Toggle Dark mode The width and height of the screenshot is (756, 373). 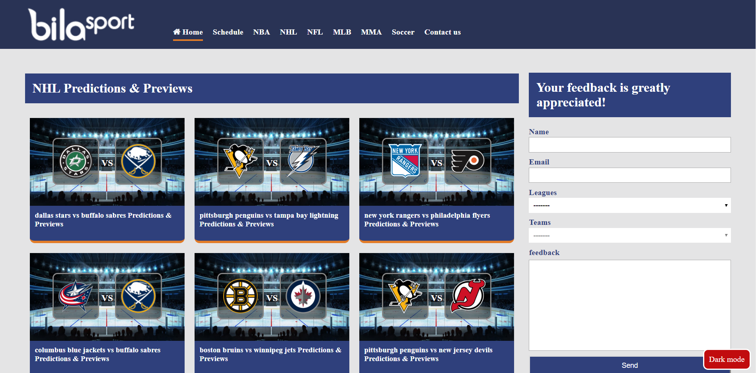click(727, 359)
